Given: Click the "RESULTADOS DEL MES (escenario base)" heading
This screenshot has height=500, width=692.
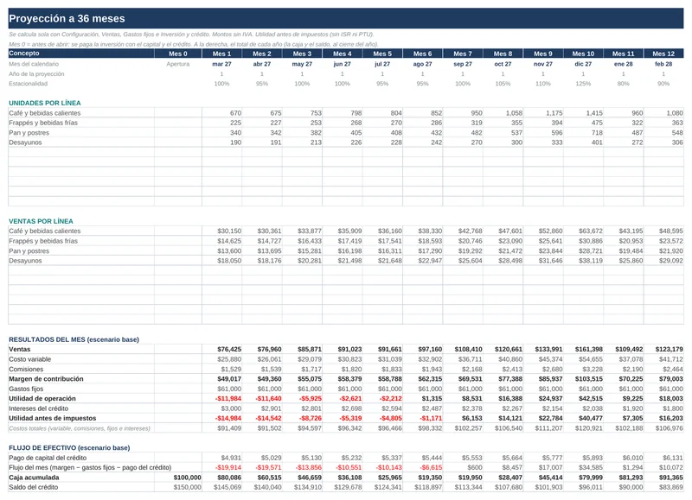Looking at the screenshot, I should (74, 339).
